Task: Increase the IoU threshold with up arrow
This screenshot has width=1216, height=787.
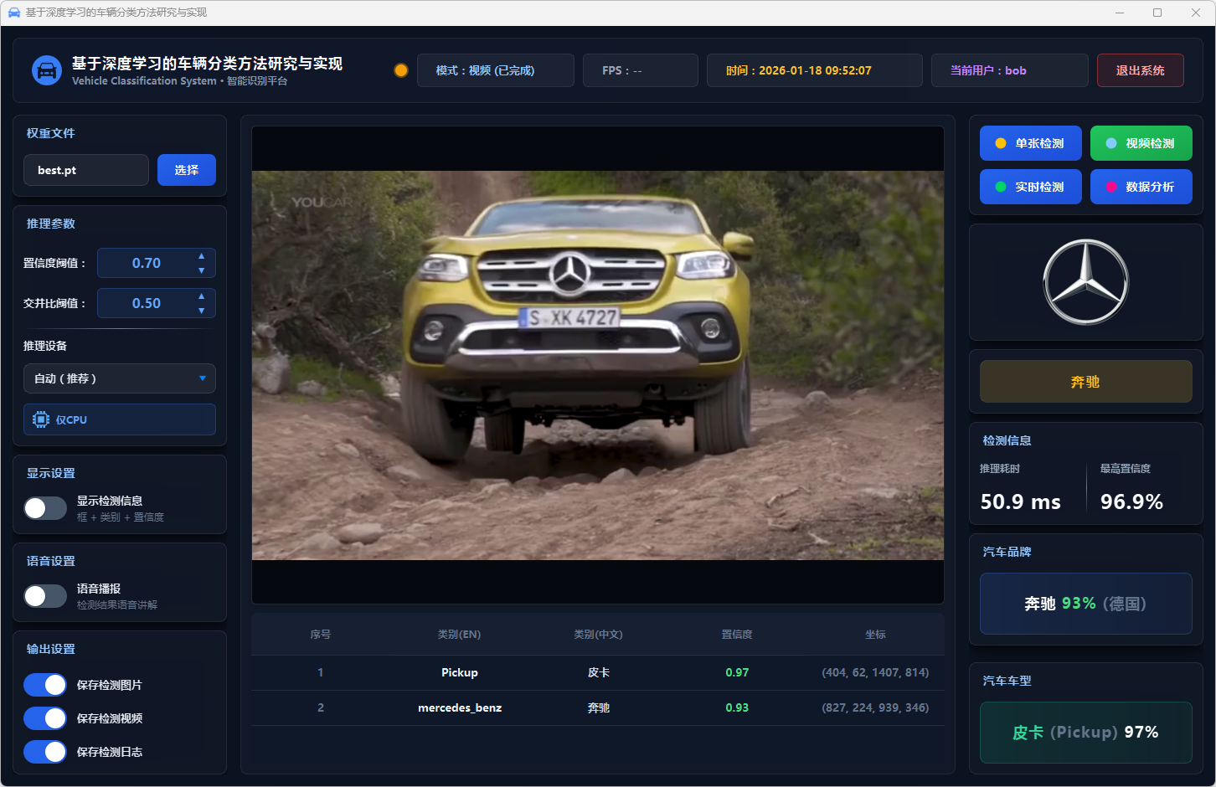Action: click(x=201, y=296)
